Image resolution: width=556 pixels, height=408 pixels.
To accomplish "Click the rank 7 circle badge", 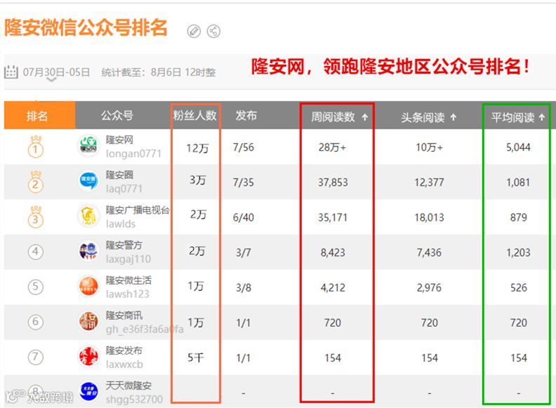I will point(36,357).
